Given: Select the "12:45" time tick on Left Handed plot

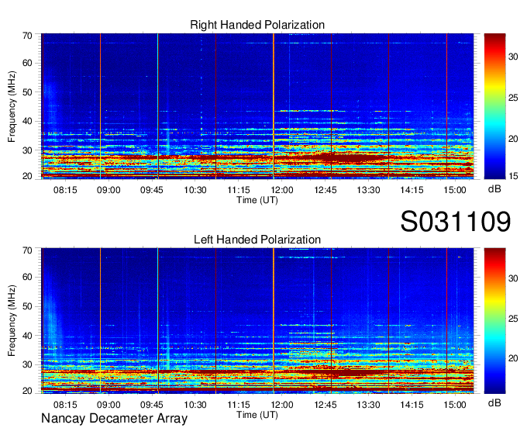Looking at the screenshot, I should pos(325,405).
